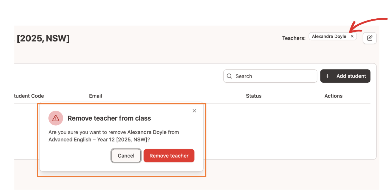Screen dimensions: 390x195
Task: Click the magnifier icon in search box
Action: [230, 76]
